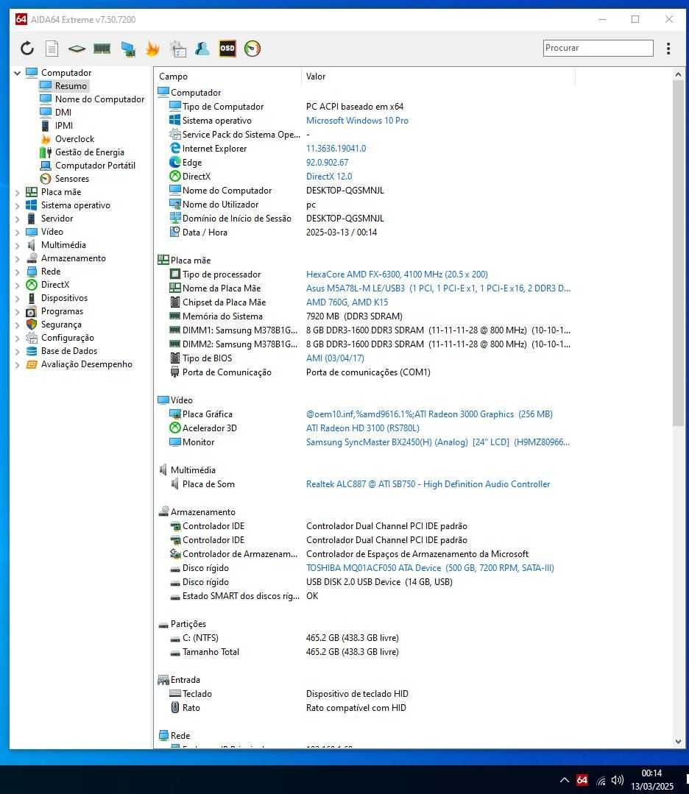The image size is (689, 794).
Task: Select Avaliação Desempenho in the tree
Action: point(87,364)
